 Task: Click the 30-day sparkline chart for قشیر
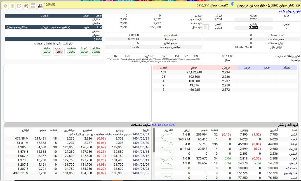tap(166, 135)
